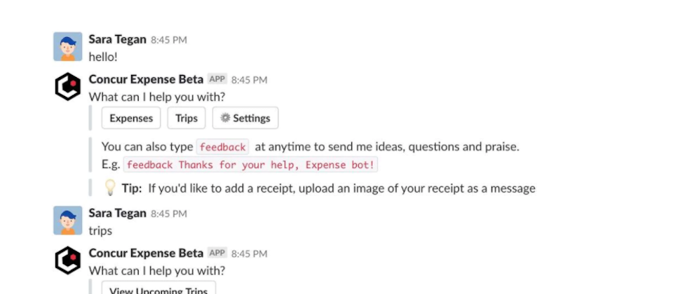Open the Sara Tegan name above trips
The width and height of the screenshot is (673, 294).
(x=117, y=213)
